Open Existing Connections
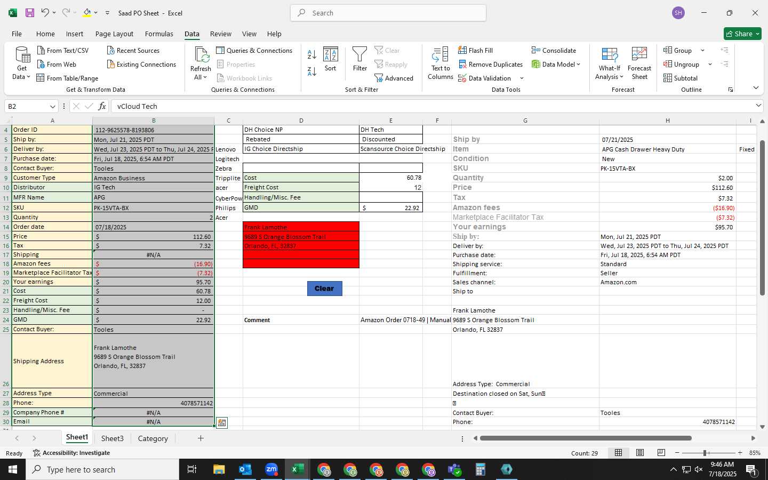 point(141,64)
